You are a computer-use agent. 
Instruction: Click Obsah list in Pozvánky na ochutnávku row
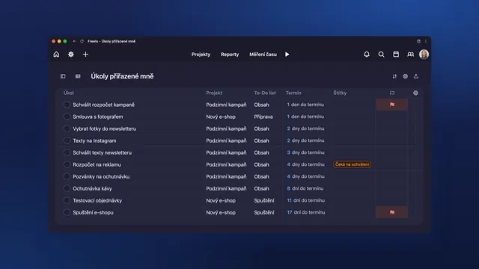click(261, 176)
